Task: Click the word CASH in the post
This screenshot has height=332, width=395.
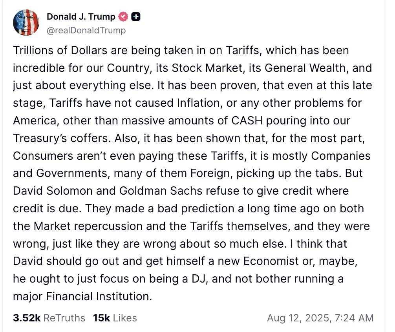Action: pos(247,120)
